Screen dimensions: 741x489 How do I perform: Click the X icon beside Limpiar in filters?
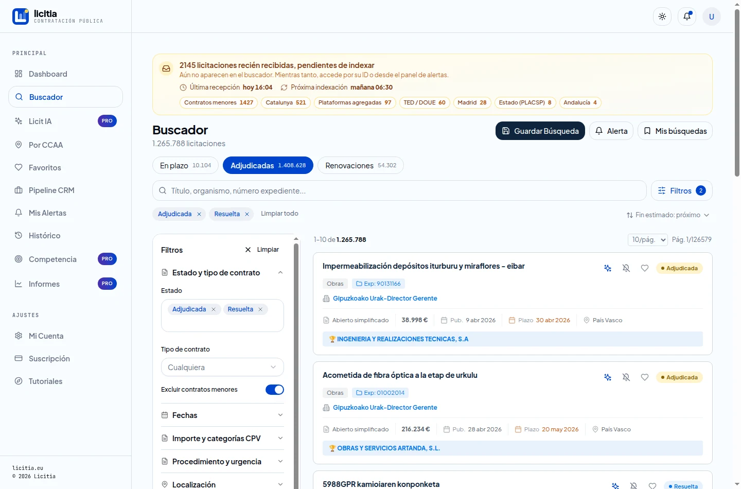pos(248,250)
